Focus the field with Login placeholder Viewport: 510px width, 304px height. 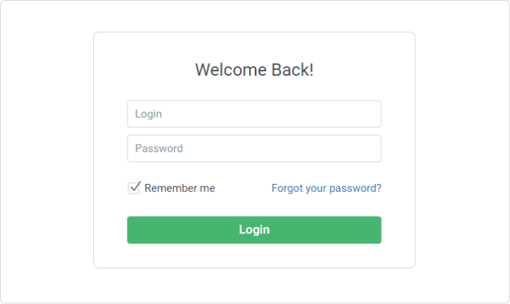click(254, 114)
